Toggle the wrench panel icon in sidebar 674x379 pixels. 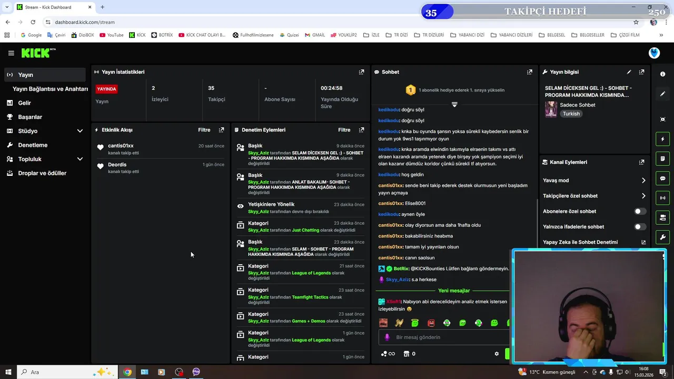[x=662, y=237]
